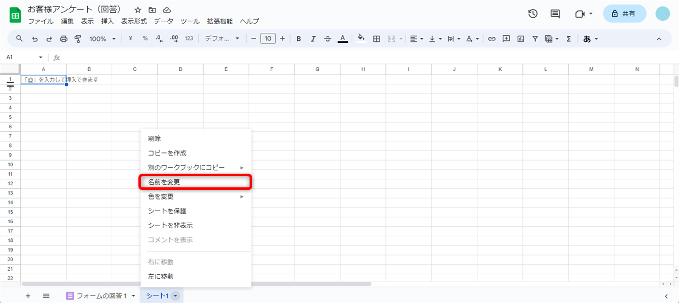
Task: Open text rotation dropdown
Action: click(x=472, y=39)
